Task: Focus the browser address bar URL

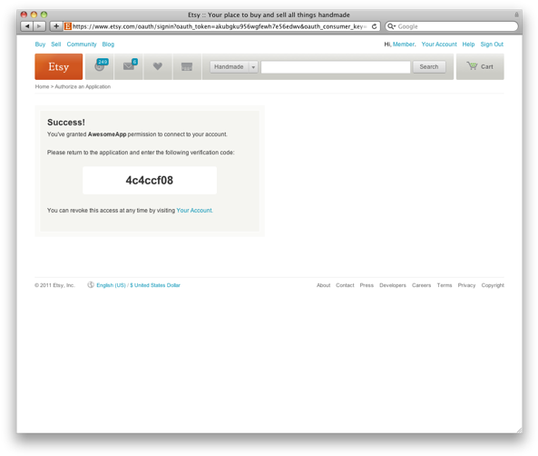Action: pos(220,26)
